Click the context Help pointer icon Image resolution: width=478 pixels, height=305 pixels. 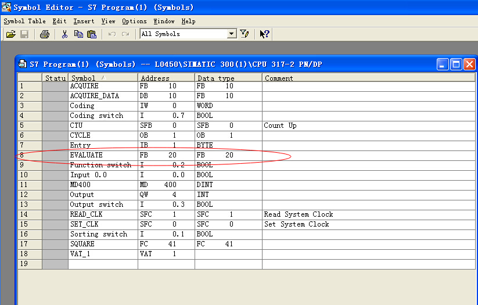(264, 34)
